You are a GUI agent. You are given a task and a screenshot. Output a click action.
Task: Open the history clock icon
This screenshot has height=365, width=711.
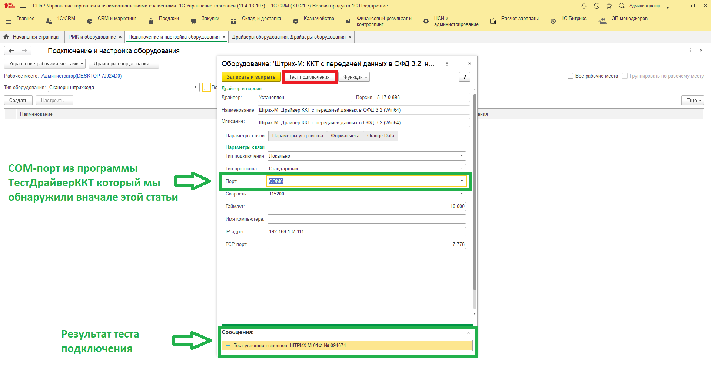597,6
